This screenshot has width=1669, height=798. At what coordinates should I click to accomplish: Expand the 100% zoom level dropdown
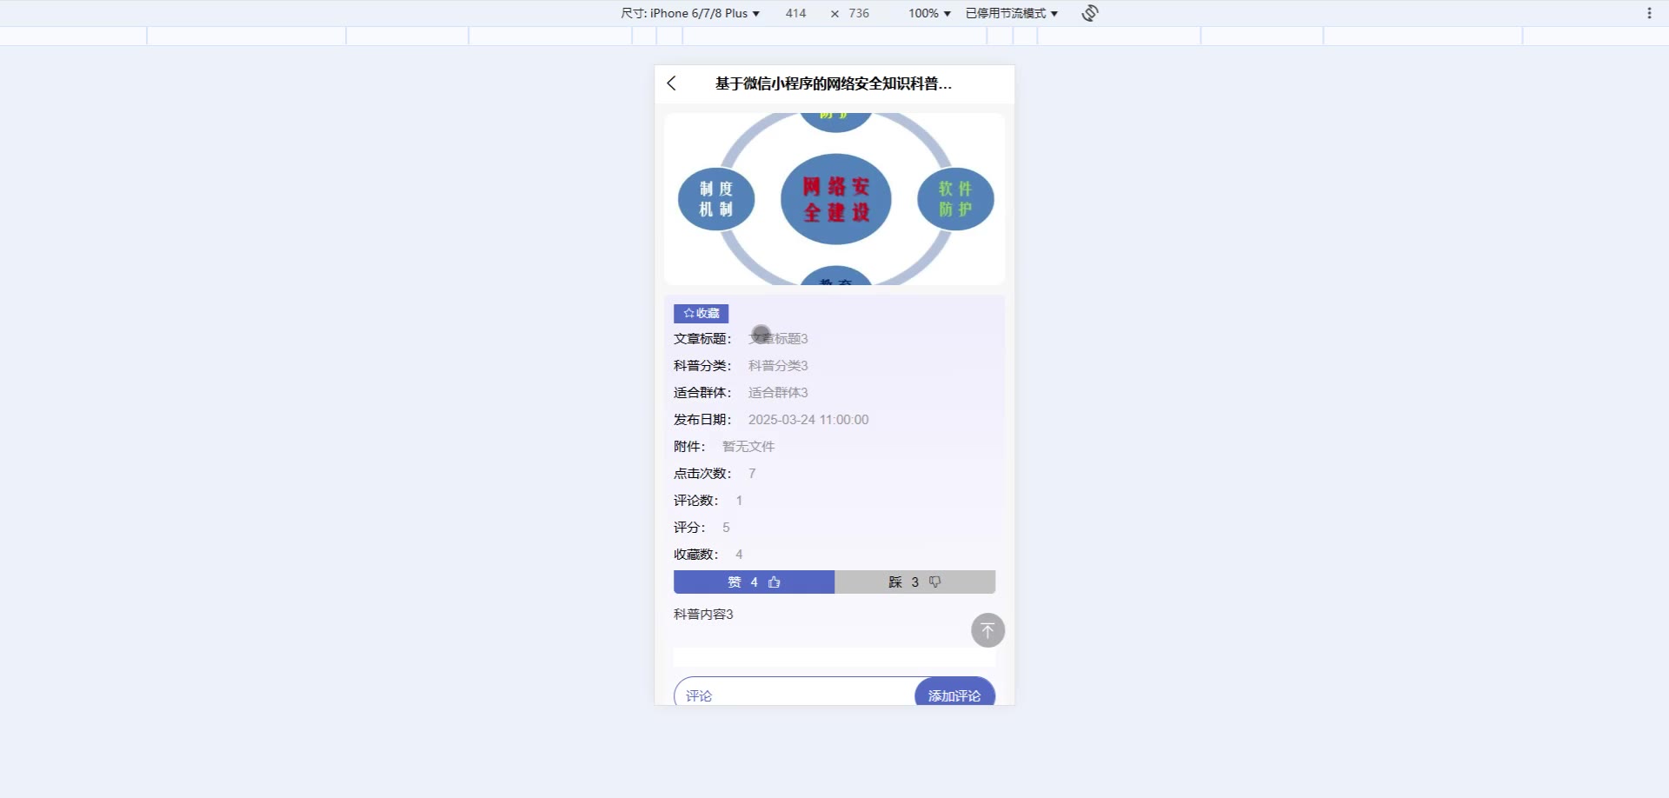tap(929, 13)
